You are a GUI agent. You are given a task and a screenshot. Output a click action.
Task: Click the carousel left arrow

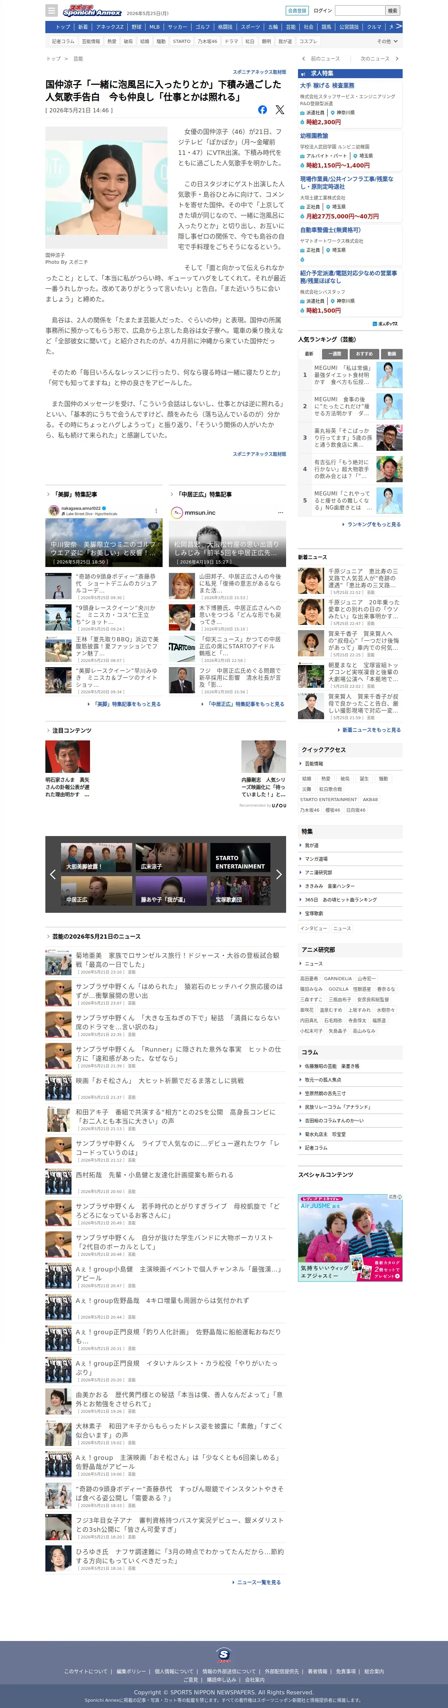[52, 874]
